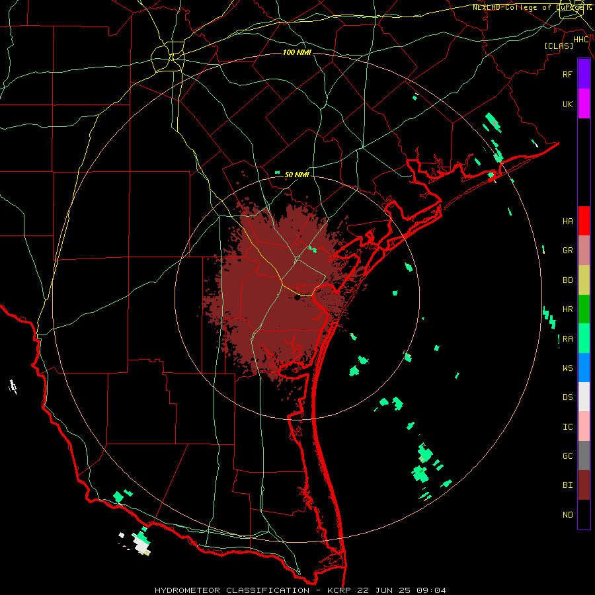Click the HHC product label

581,40
